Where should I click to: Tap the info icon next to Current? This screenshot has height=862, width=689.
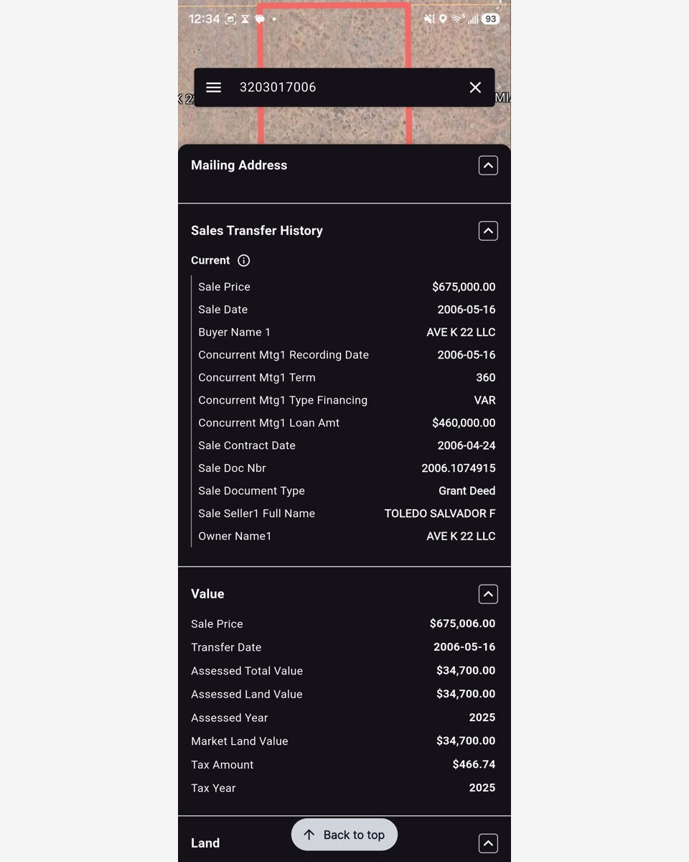tap(244, 261)
